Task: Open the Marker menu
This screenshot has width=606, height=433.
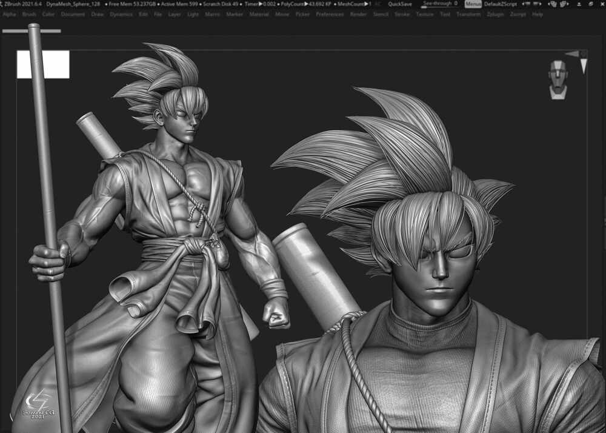Action: click(x=235, y=15)
